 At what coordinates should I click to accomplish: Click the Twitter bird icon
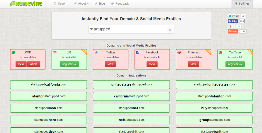pos(96,52)
